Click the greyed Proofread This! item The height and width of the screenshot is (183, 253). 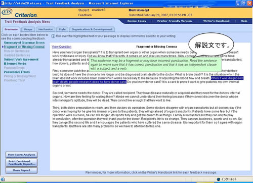tap(14, 80)
